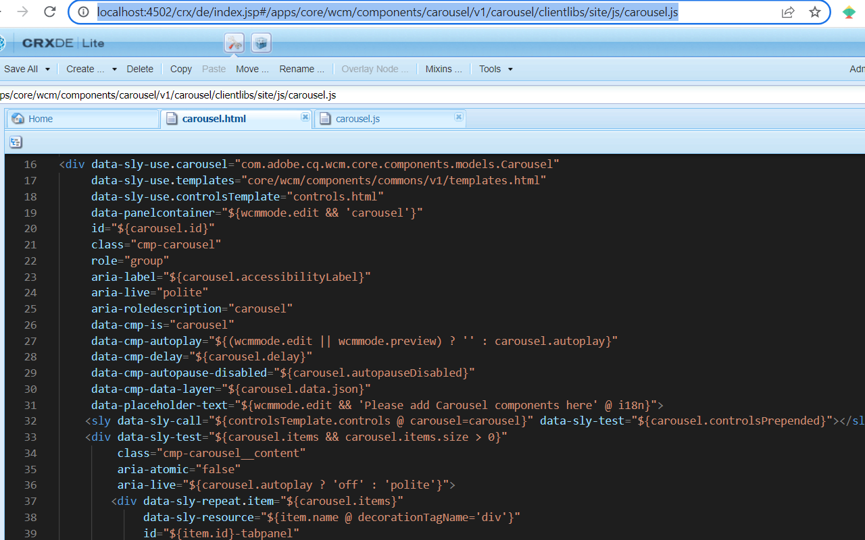Image resolution: width=865 pixels, height=540 pixels.
Task: Reload the page with the browser refresh icon
Action: tap(49, 11)
